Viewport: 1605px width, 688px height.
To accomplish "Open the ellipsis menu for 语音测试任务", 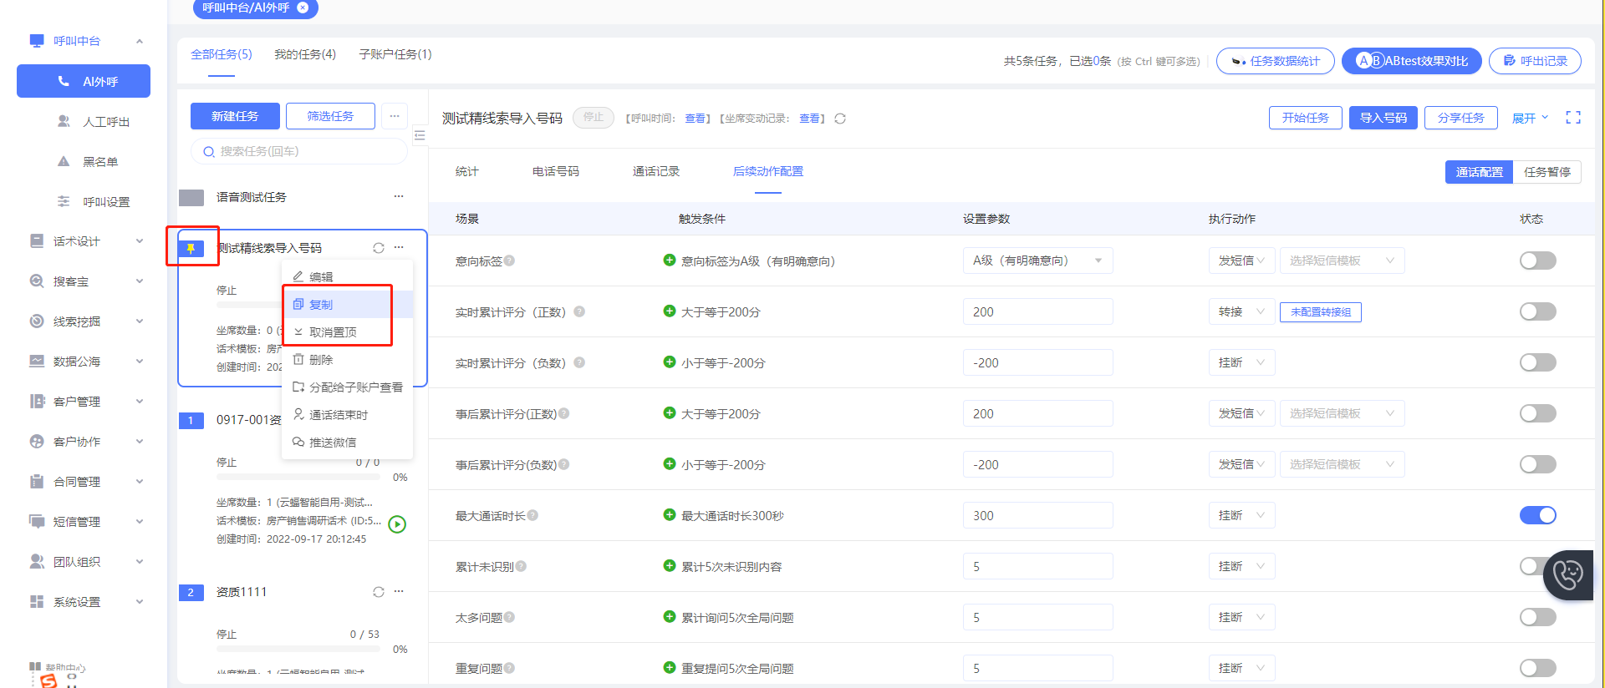I will 399,196.
